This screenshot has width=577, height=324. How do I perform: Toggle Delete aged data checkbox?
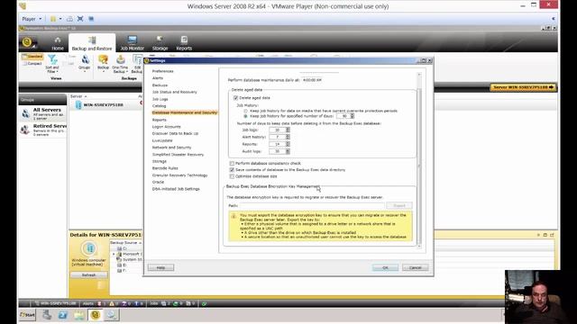tap(235, 98)
